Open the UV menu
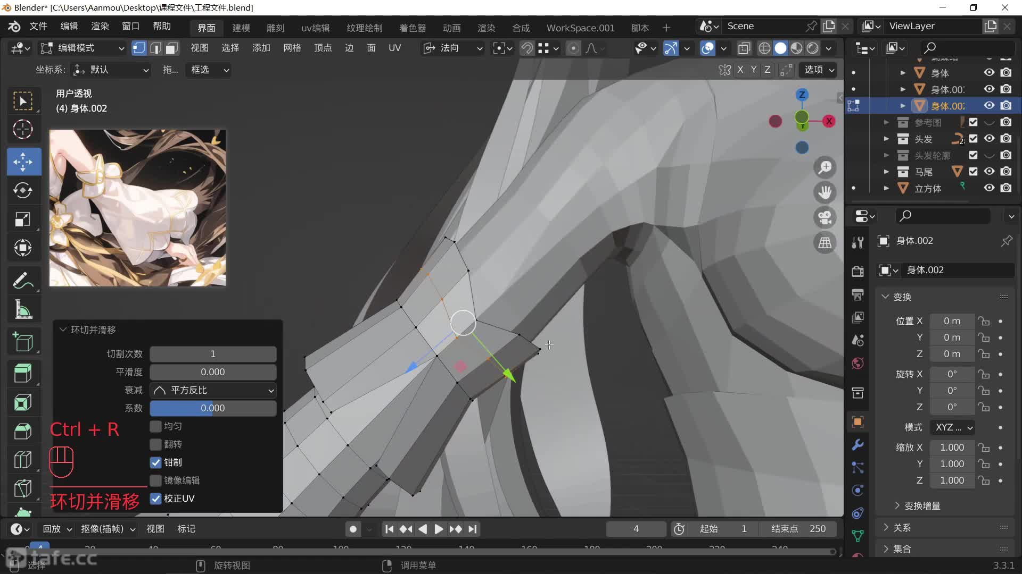 pos(394,48)
